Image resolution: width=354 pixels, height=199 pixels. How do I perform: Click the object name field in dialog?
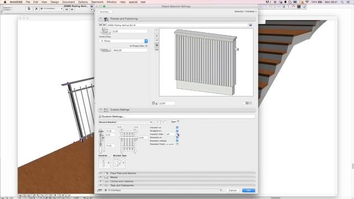[178, 25]
